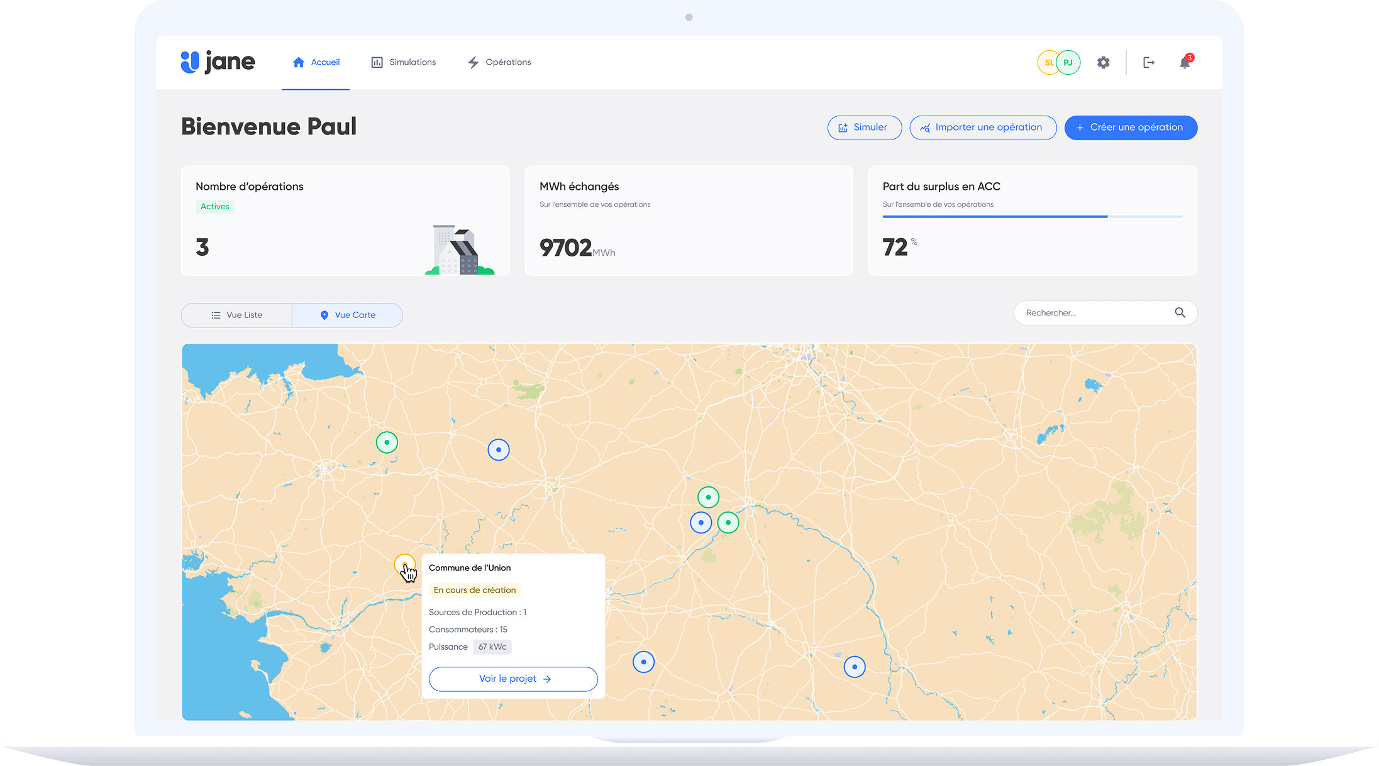Click Importer une opération
This screenshot has width=1379, height=766.
982,128
